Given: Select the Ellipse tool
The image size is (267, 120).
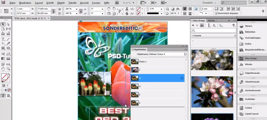Looking at the screenshot, I should pos(8,48).
